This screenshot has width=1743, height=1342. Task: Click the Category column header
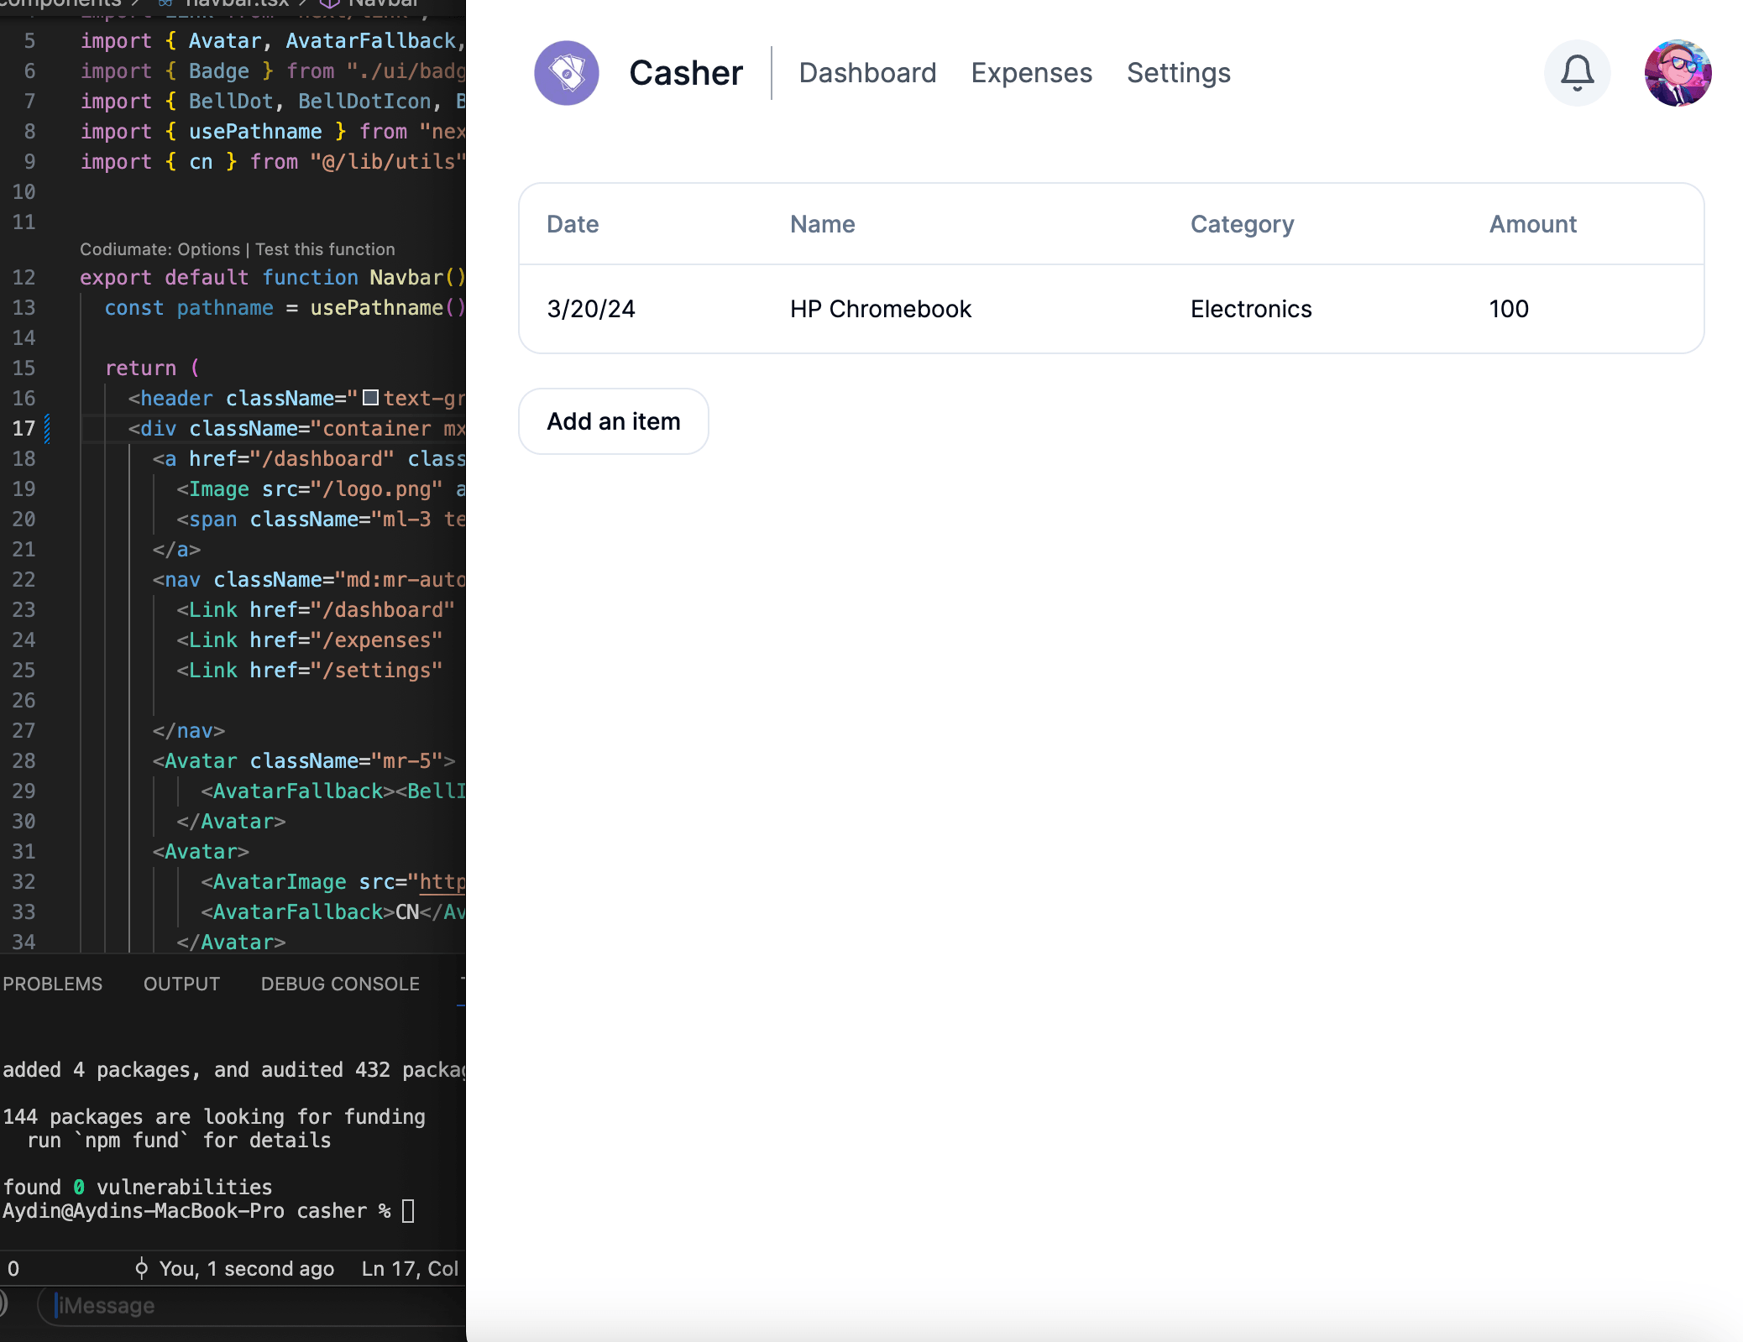pyautogui.click(x=1239, y=224)
